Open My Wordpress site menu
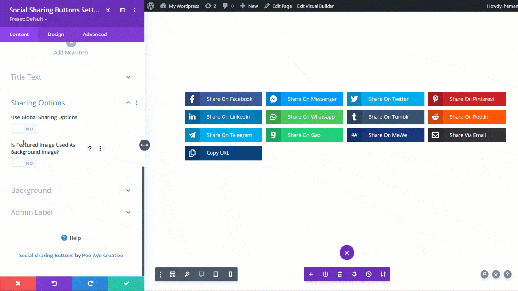 pyautogui.click(x=180, y=6)
